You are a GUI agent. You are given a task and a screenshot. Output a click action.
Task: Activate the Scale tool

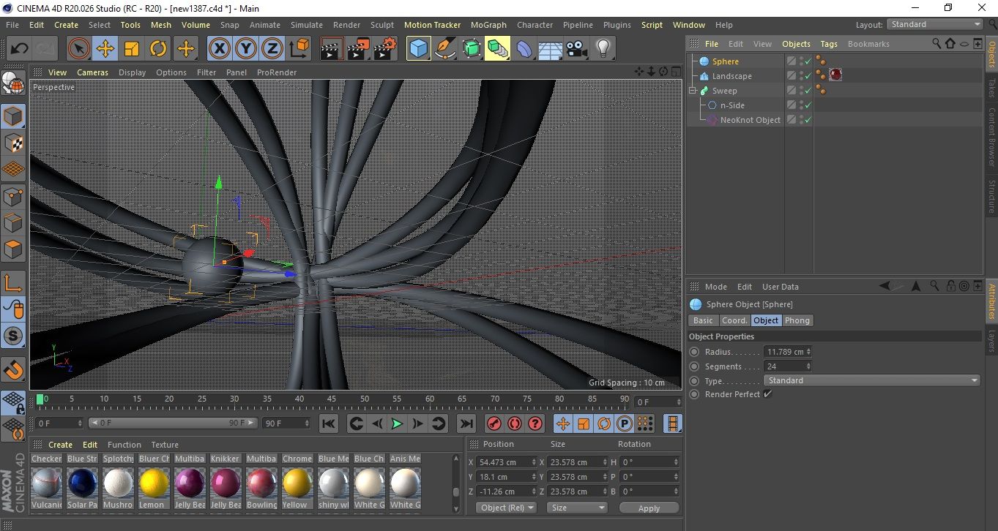(x=132, y=49)
